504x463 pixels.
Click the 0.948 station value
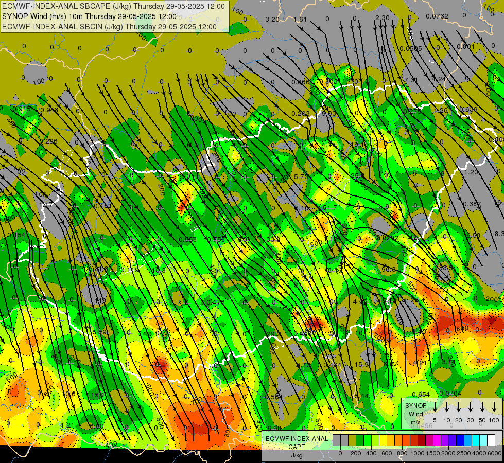[x=49, y=110]
